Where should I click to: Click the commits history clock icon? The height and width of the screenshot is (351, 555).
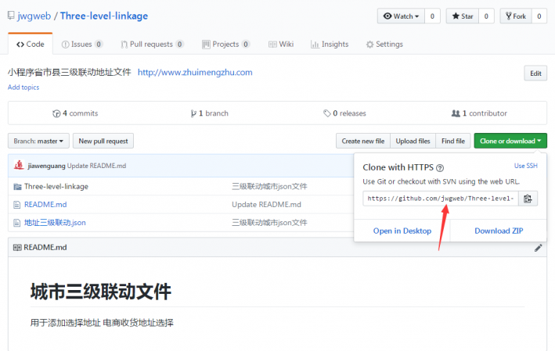56,113
